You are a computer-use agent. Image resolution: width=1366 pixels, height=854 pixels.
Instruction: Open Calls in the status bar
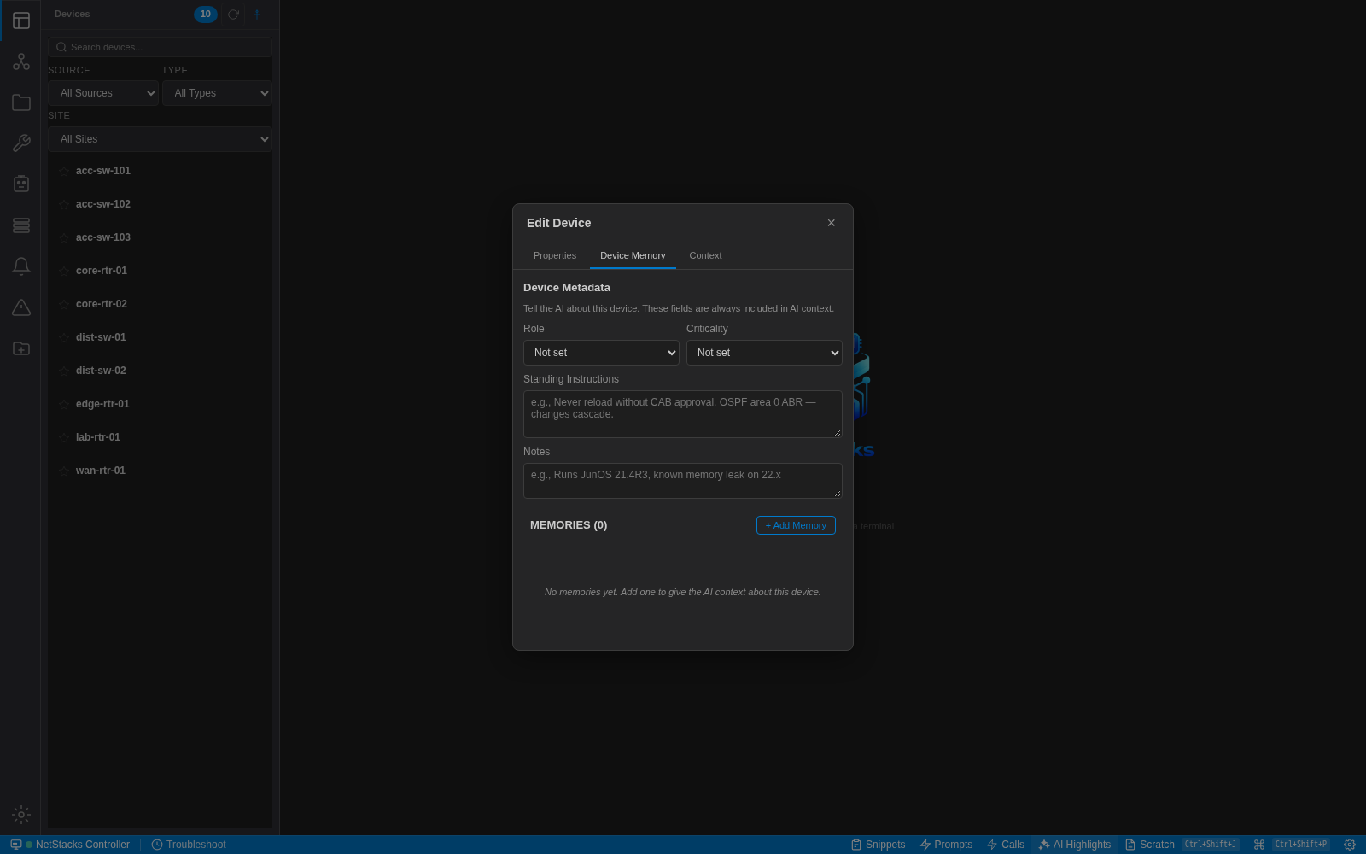click(x=1006, y=845)
